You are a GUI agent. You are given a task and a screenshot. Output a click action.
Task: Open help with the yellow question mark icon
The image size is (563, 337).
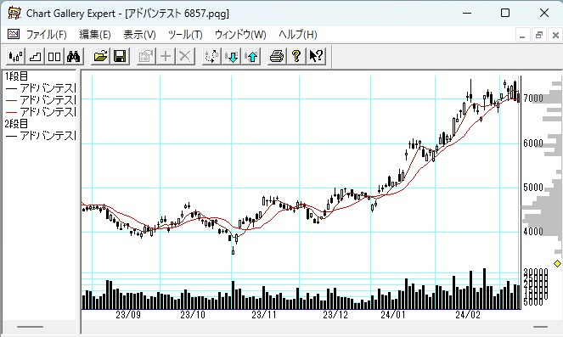coord(296,56)
